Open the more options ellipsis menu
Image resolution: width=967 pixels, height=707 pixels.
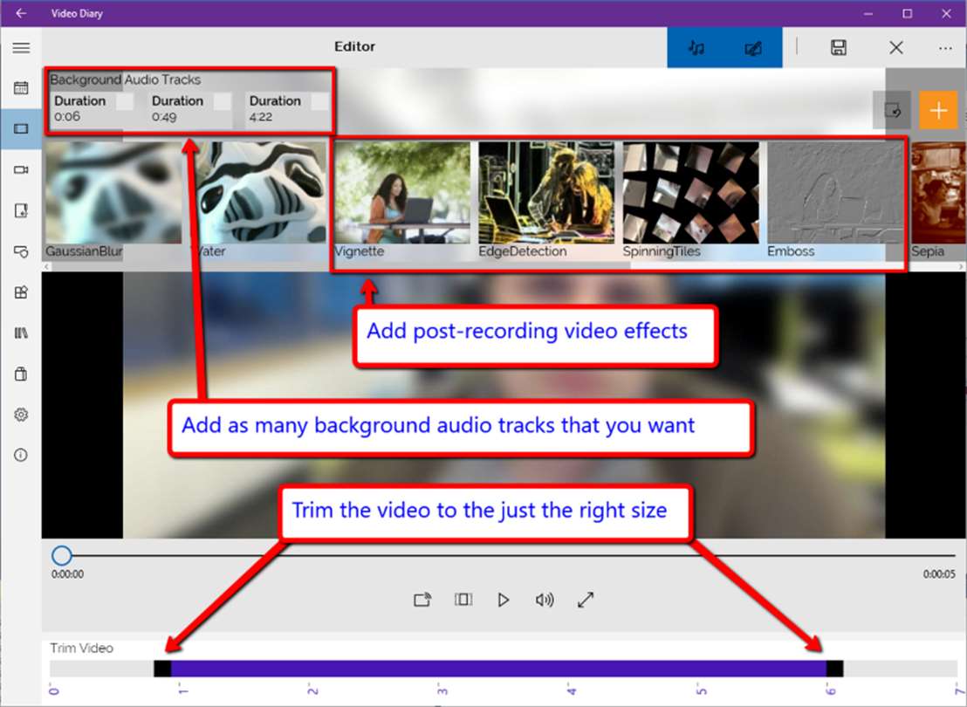tap(945, 47)
